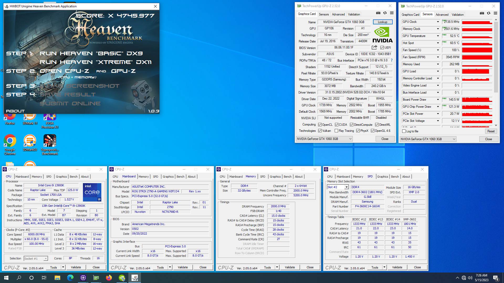Enable Log to file checkbox
Viewport: 504px width, 283px height.
click(404, 131)
